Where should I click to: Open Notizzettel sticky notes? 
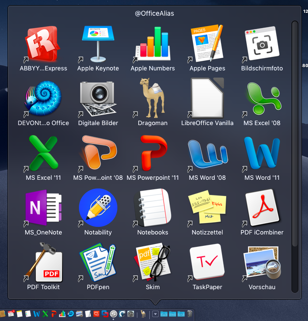(207, 207)
